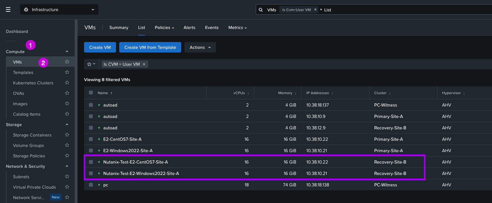The width and height of the screenshot is (492, 203).
Task: Expand the Policies tab menu
Action: 164,28
